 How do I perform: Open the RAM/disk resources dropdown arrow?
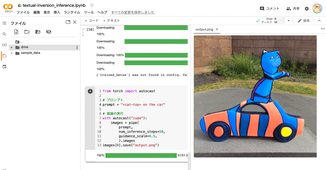pos(289,21)
